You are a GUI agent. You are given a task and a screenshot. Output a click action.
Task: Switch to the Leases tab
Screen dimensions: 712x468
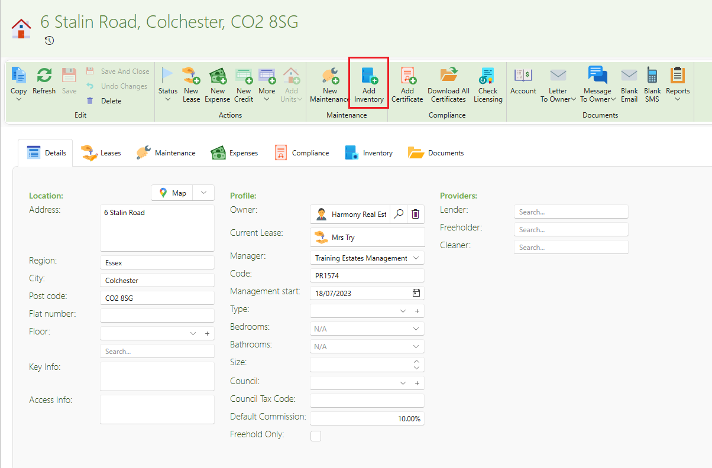tap(101, 153)
